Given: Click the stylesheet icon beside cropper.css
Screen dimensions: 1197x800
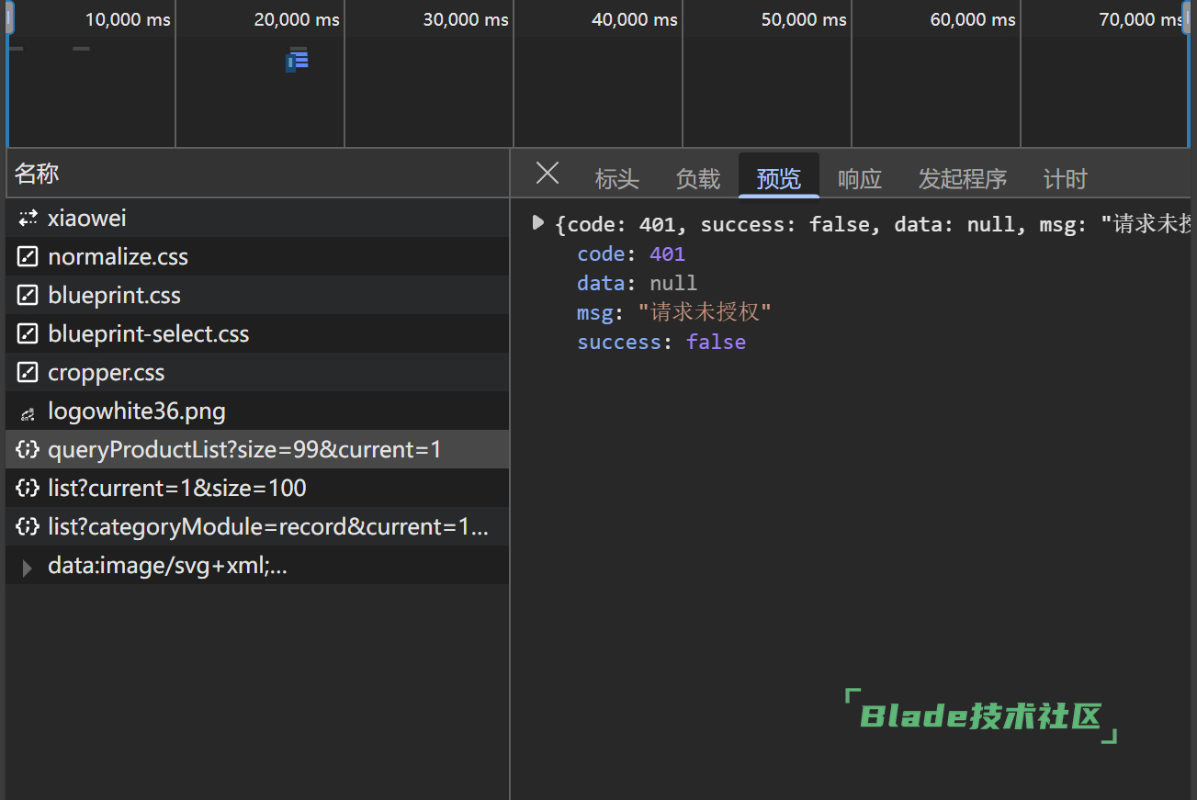Looking at the screenshot, I should pyautogui.click(x=28, y=373).
